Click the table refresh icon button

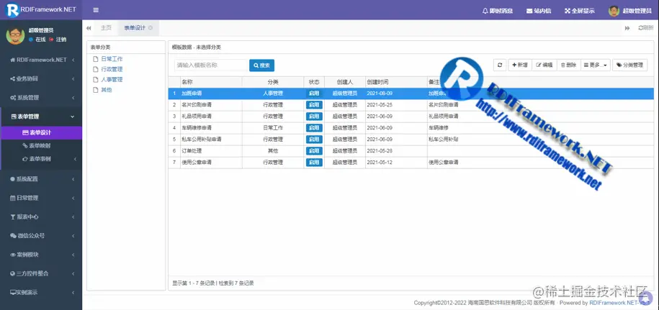pos(500,65)
